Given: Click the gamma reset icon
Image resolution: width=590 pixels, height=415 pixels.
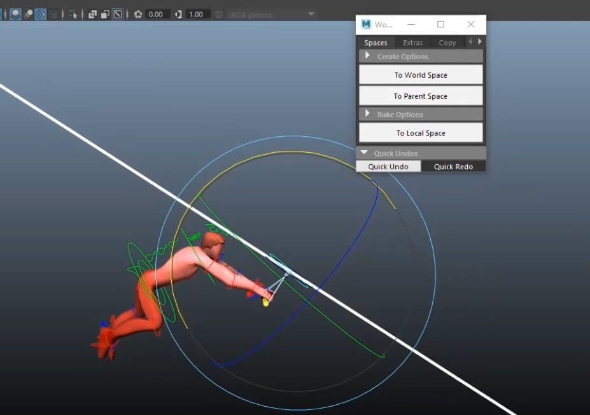Looking at the screenshot, I should [178, 14].
